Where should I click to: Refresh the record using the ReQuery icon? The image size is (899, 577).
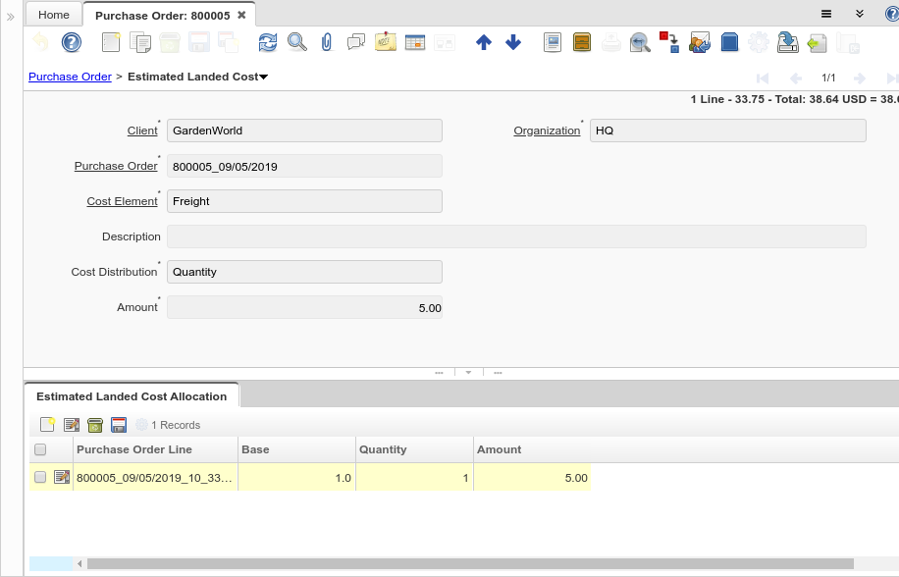point(268,42)
